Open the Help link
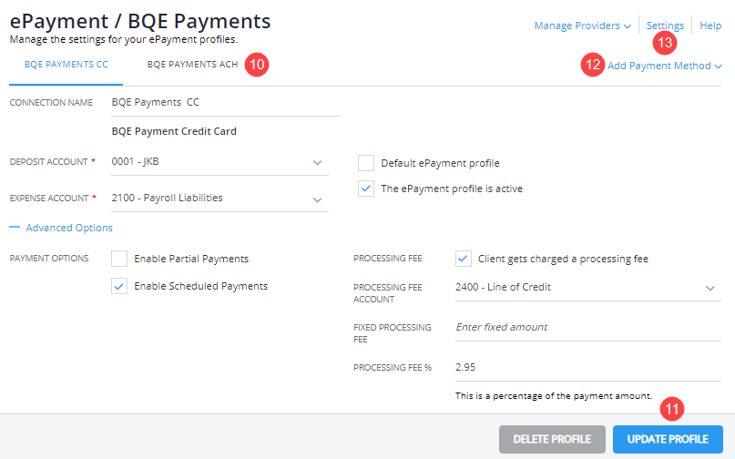 click(710, 25)
